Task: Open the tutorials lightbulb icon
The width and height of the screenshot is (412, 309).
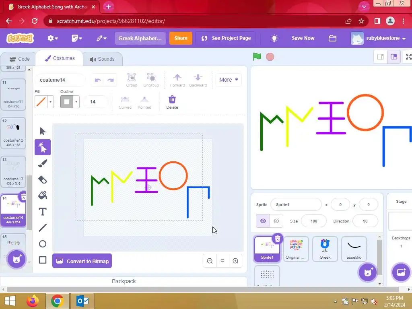Action: pyautogui.click(x=274, y=38)
